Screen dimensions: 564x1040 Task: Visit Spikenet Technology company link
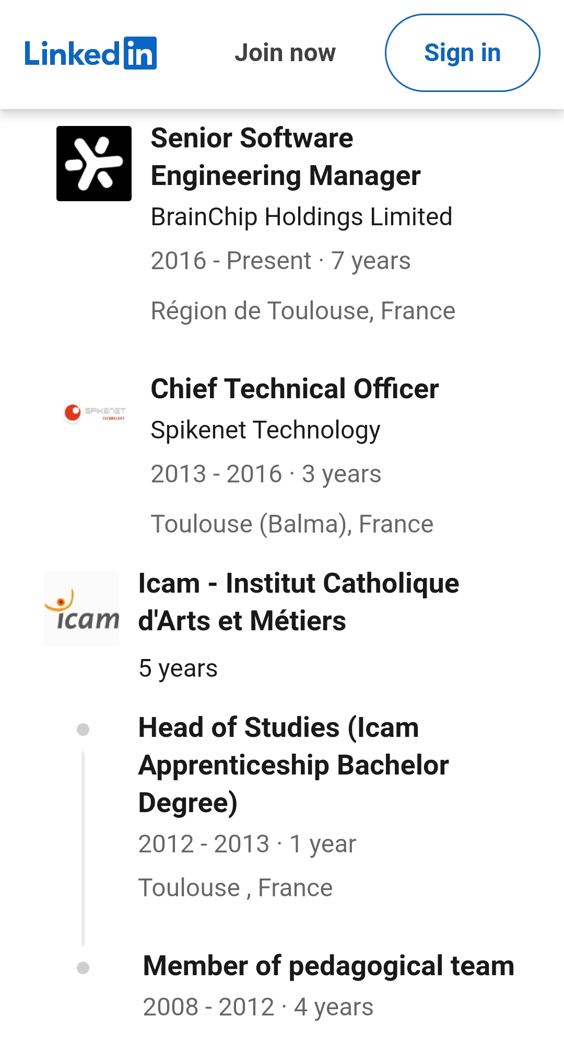click(265, 430)
